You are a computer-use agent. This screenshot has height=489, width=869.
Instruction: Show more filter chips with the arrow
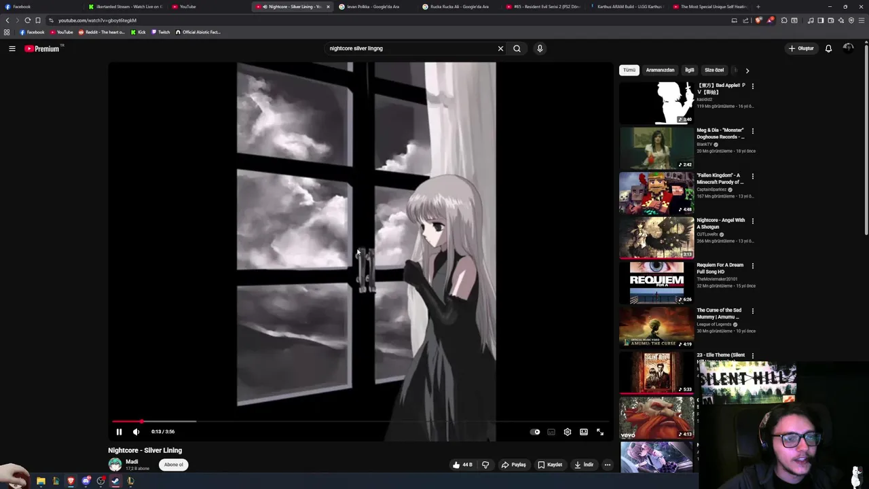click(747, 71)
